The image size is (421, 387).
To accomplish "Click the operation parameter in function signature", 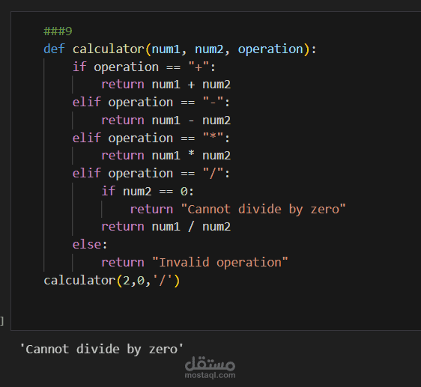I will click(x=270, y=49).
